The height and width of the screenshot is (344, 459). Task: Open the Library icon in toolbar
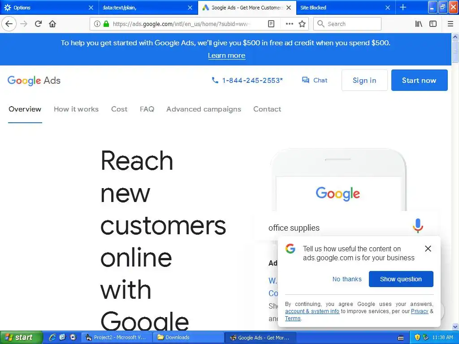tap(419, 24)
